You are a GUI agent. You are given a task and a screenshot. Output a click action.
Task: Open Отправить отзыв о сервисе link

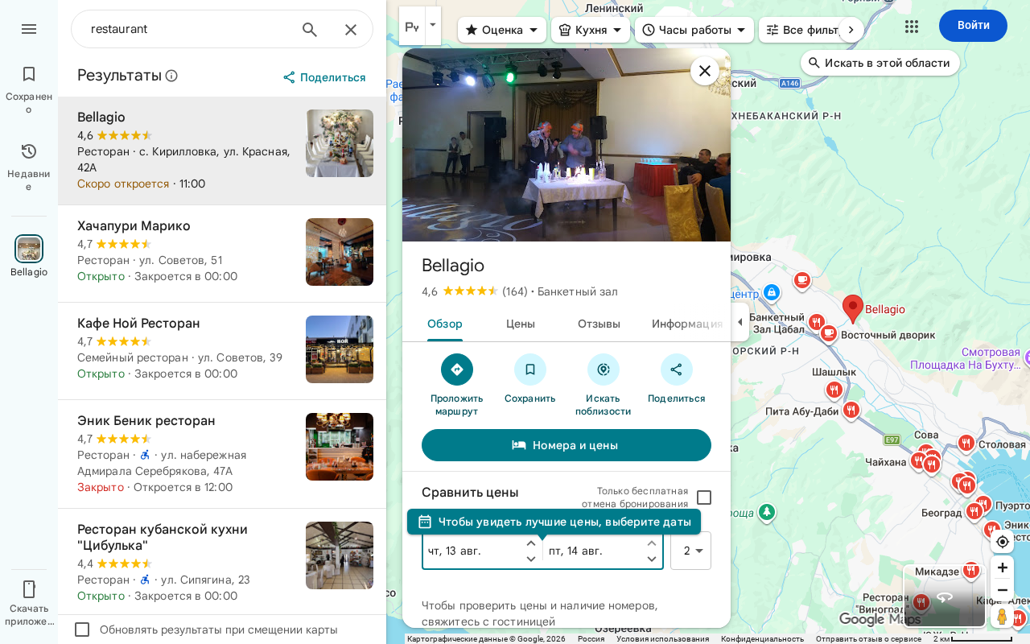pos(868,639)
